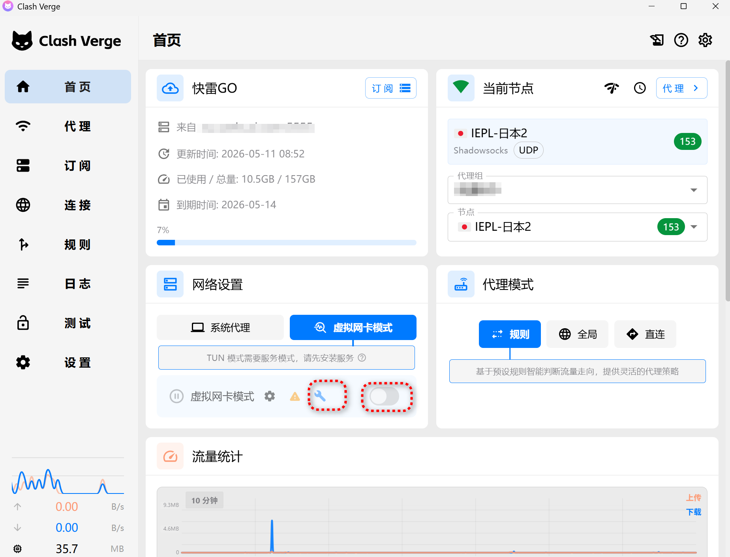730x557 pixels.
Task: Click the traffic chart area
Action: pos(432,523)
